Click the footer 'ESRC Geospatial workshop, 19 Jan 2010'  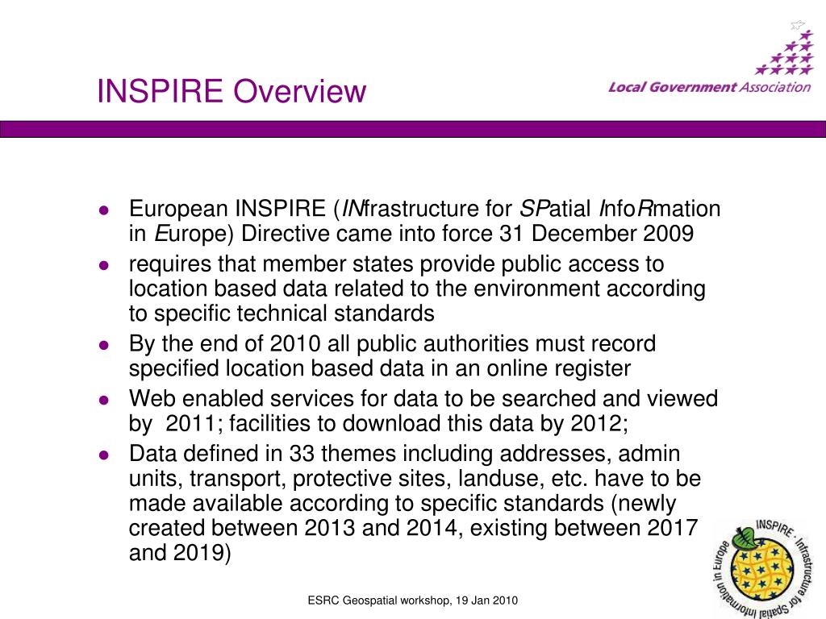tap(412, 600)
